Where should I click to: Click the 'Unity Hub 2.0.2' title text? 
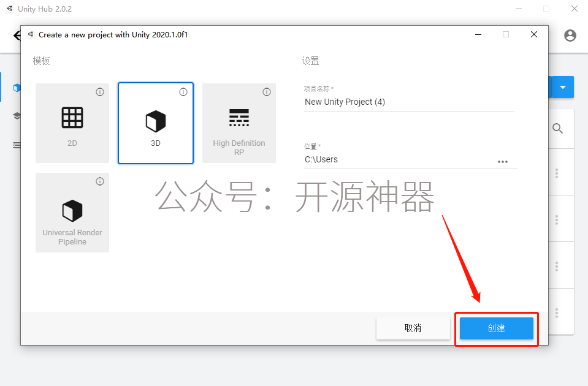pos(45,9)
